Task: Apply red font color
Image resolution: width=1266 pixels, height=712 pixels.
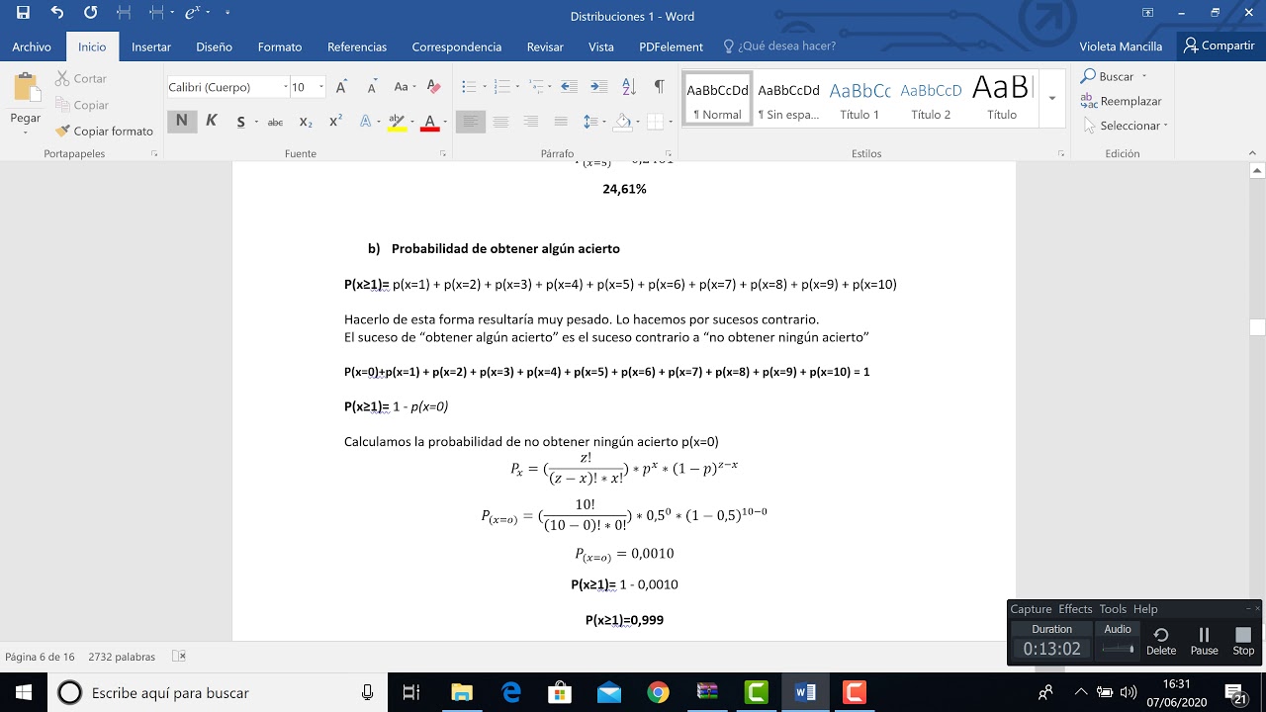Action: coord(429,122)
